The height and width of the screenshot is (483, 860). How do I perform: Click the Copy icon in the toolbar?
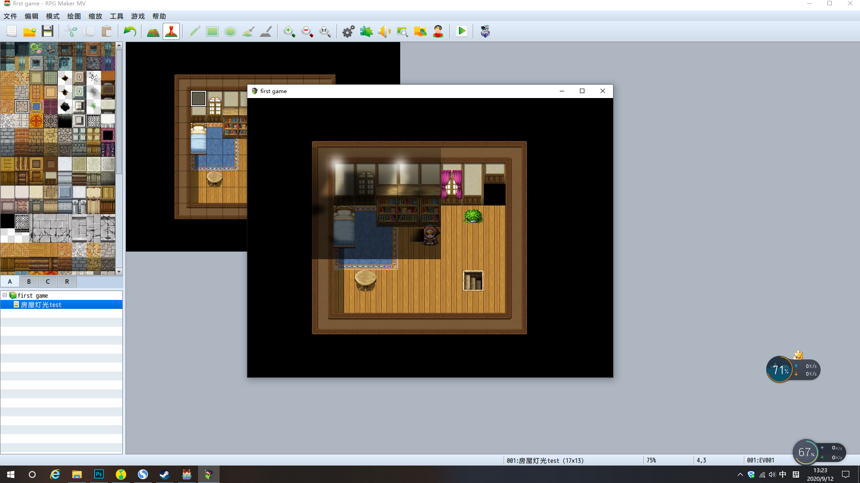pyautogui.click(x=89, y=31)
